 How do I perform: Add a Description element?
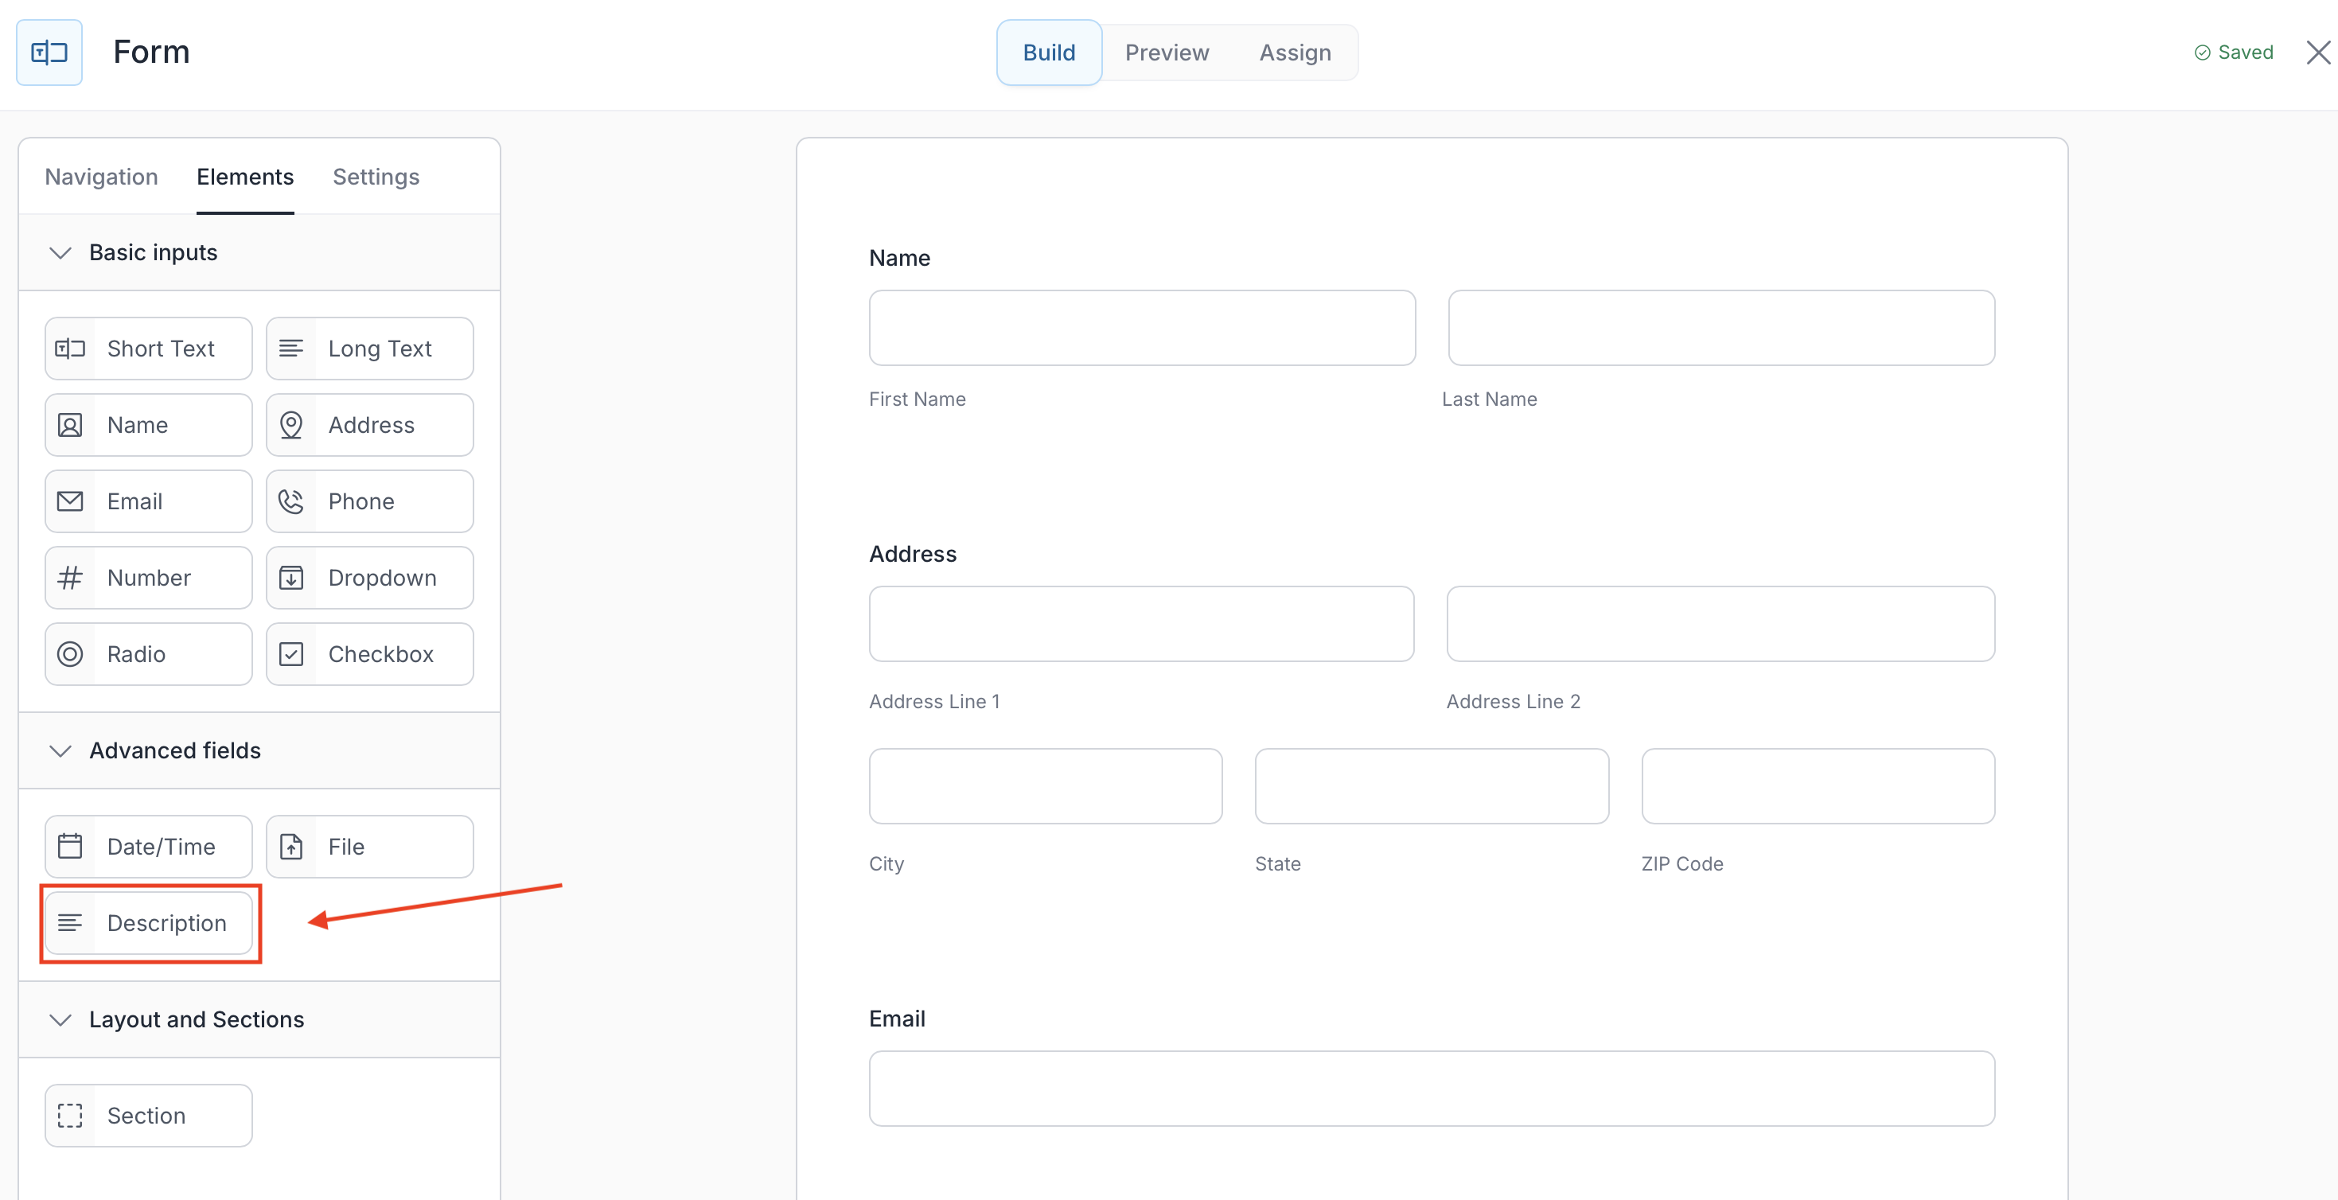click(149, 922)
